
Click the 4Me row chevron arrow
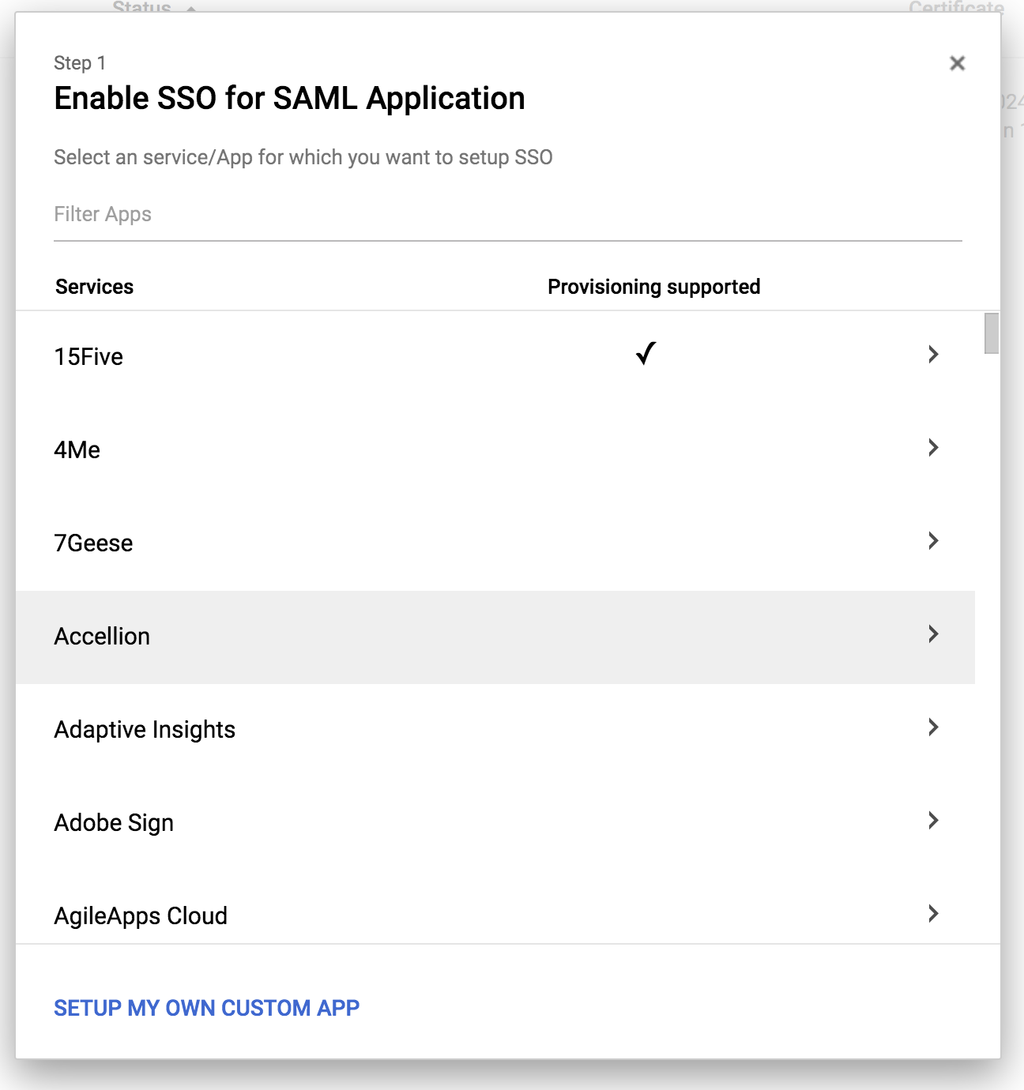pyautogui.click(x=933, y=448)
